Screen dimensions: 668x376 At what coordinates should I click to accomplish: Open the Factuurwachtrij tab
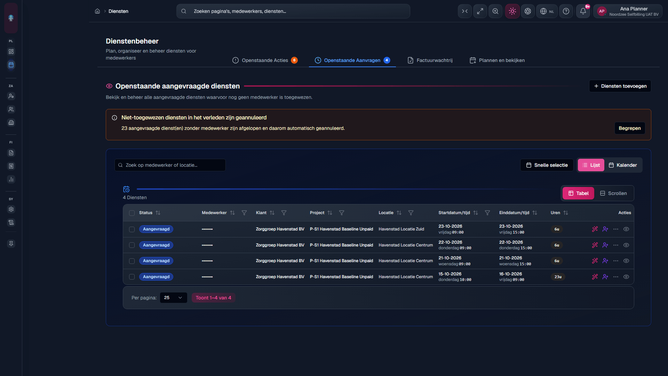(430, 60)
